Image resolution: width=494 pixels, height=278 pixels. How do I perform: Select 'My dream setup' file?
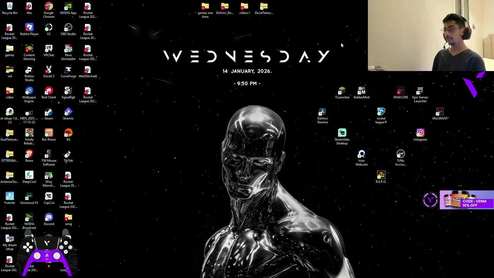(x=10, y=243)
